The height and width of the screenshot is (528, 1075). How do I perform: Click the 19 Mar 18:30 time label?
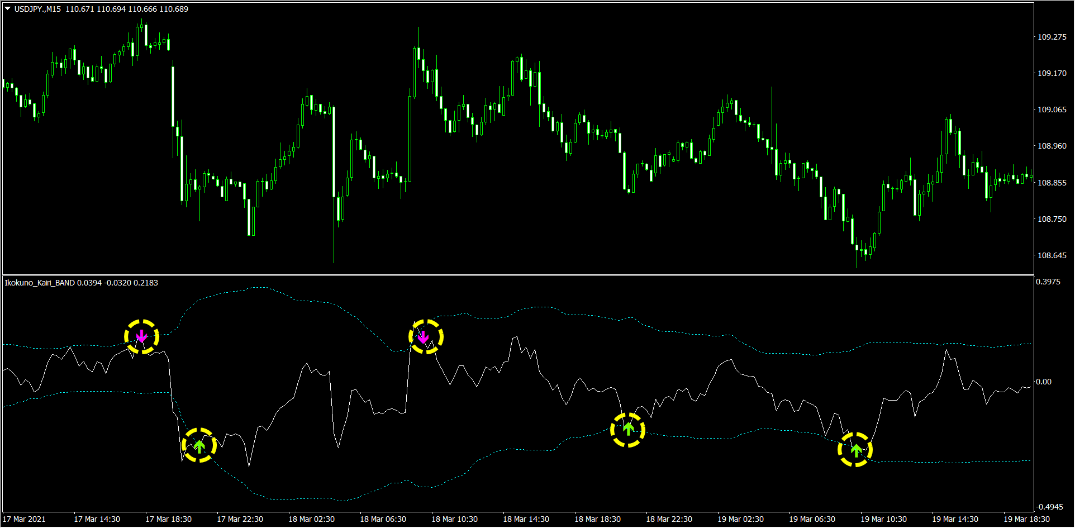[1026, 519]
